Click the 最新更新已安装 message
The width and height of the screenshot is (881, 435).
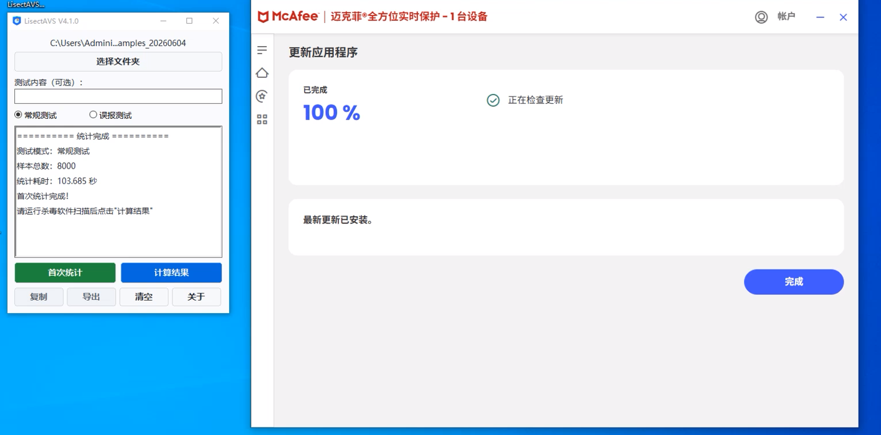point(338,220)
